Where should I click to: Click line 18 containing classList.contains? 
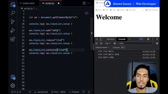click(x=48, y=50)
